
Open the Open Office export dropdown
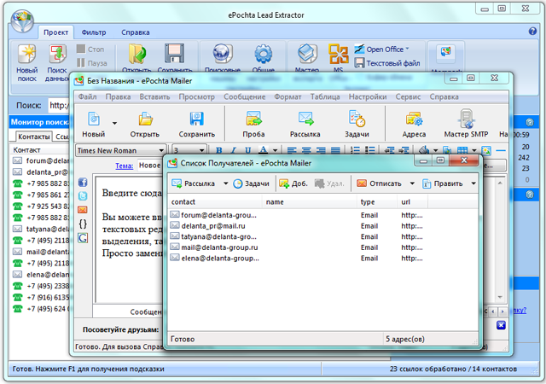(x=382, y=49)
